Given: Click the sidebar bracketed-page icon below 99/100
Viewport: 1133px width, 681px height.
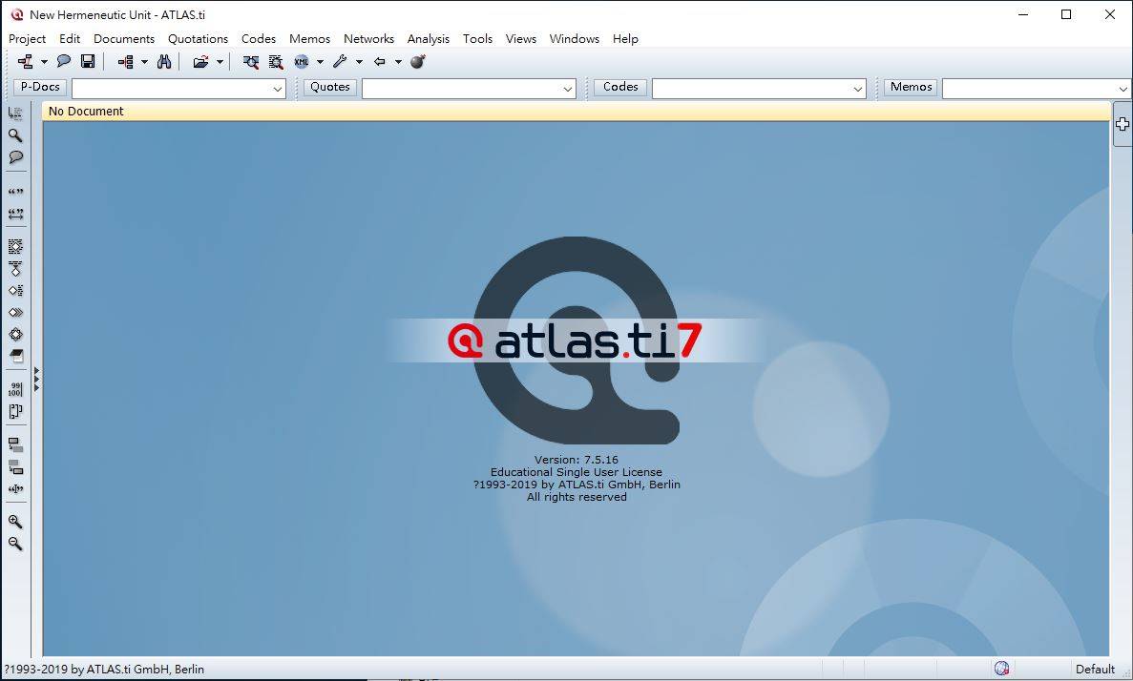Looking at the screenshot, I should 15,412.
